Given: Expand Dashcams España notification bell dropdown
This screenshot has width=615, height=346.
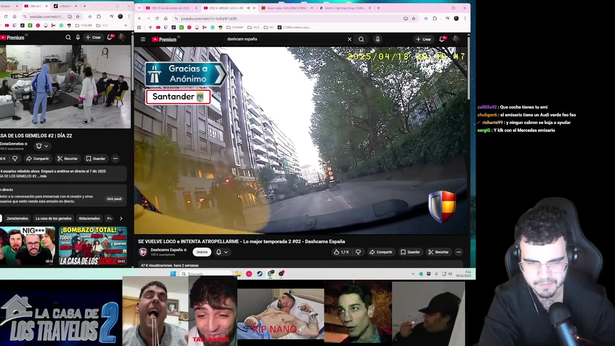Looking at the screenshot, I should pyautogui.click(x=226, y=252).
